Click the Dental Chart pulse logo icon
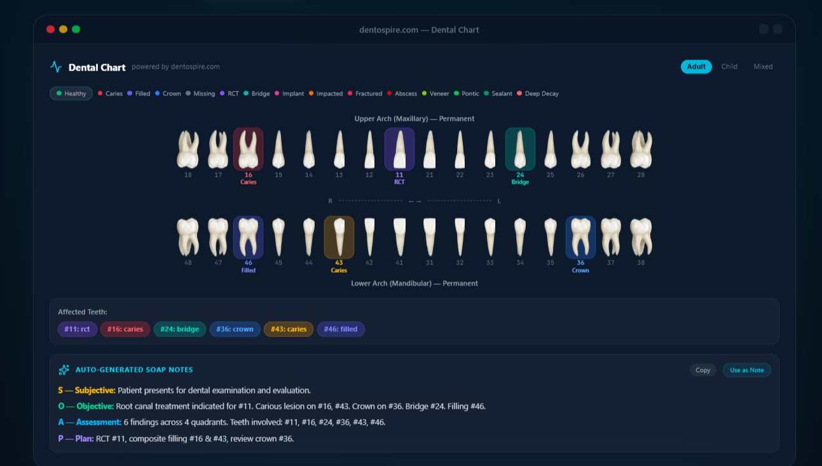The width and height of the screenshot is (822, 466). point(56,67)
